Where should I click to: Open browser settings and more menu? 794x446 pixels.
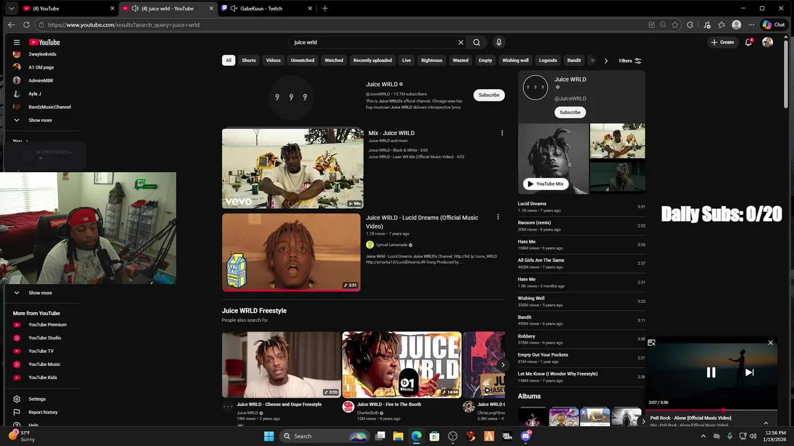[x=751, y=25]
